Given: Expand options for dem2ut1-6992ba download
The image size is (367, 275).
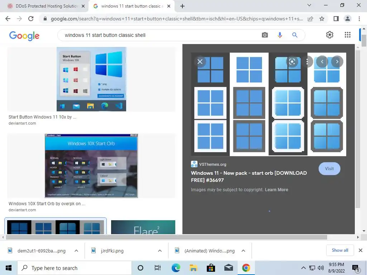Looking at the screenshot, I should (76, 251).
